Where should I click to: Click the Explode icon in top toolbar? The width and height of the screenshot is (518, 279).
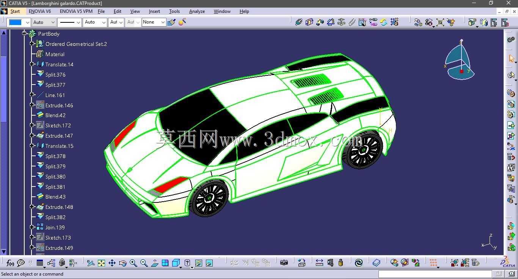(440, 22)
